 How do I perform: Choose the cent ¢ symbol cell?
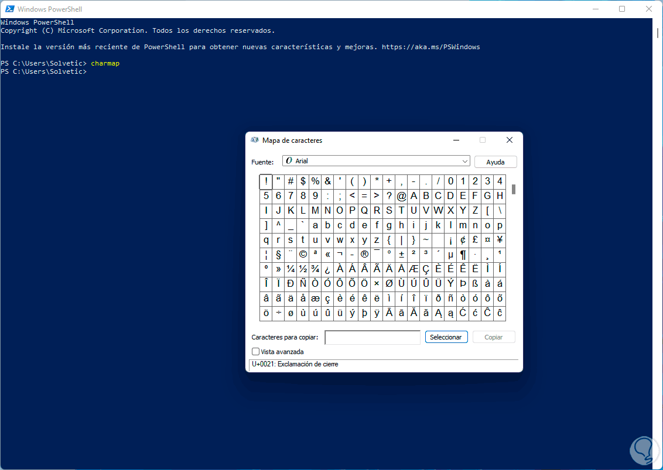tap(463, 240)
